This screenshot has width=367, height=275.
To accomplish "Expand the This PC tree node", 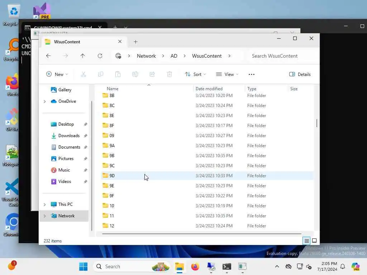I will [x=44, y=204].
